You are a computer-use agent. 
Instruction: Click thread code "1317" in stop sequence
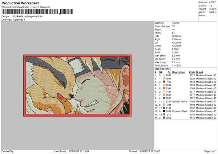(x=192, y=95)
